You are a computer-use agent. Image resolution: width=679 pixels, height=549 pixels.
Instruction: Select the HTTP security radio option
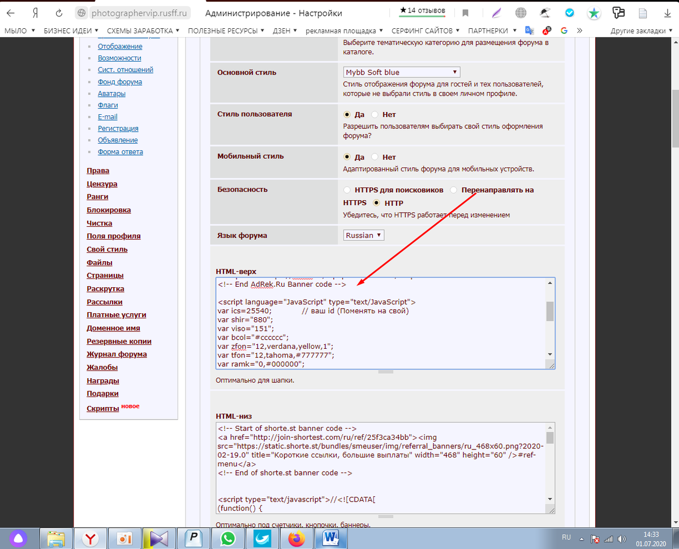(377, 202)
